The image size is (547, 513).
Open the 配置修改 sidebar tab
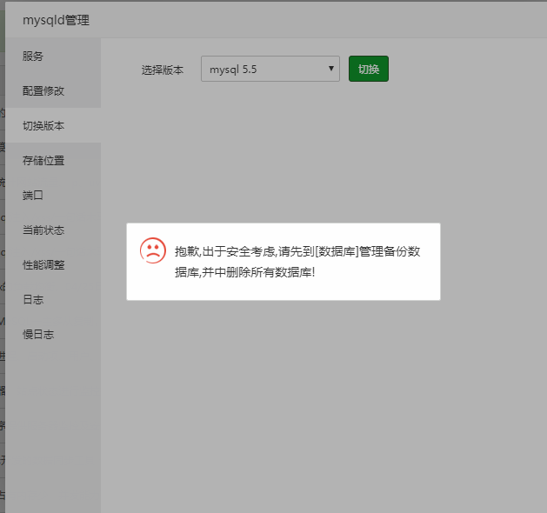click(x=53, y=90)
